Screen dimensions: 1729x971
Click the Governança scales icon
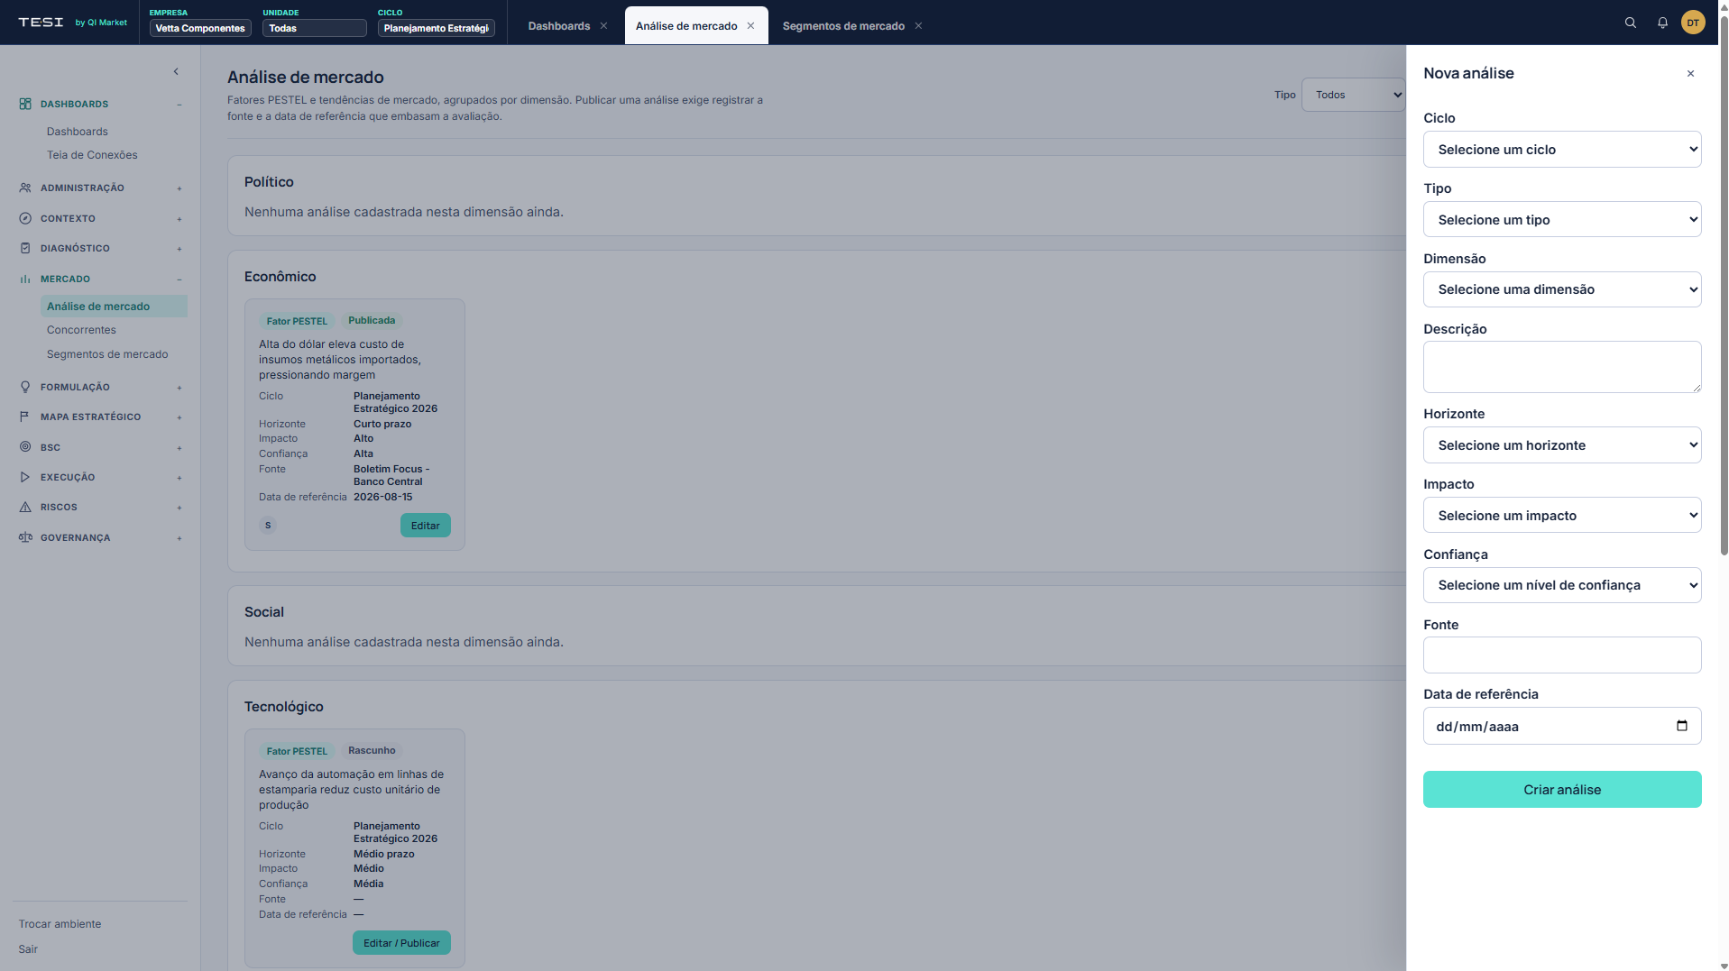click(25, 537)
